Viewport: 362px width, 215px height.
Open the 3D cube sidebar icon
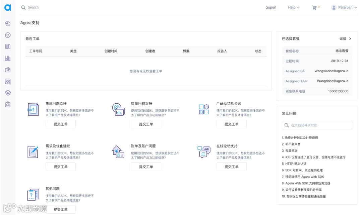pos(8,93)
